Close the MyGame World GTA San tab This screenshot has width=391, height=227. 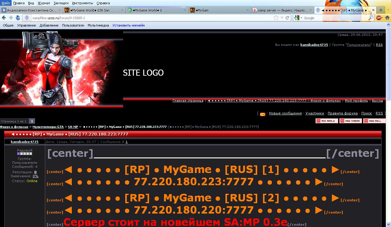[122, 10]
